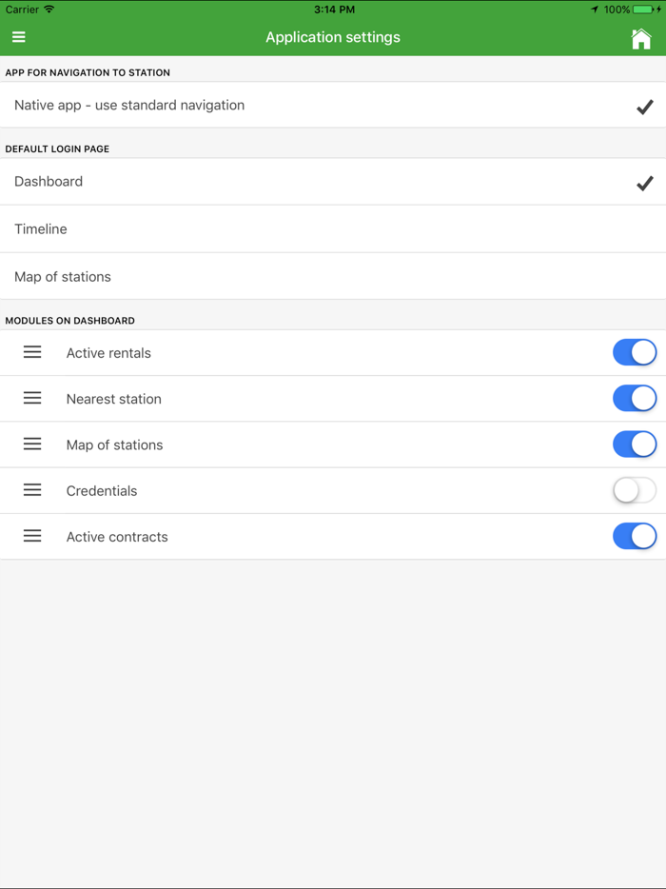Tap reorder handle beside Map of stations module
The width and height of the screenshot is (666, 889).
[32, 444]
